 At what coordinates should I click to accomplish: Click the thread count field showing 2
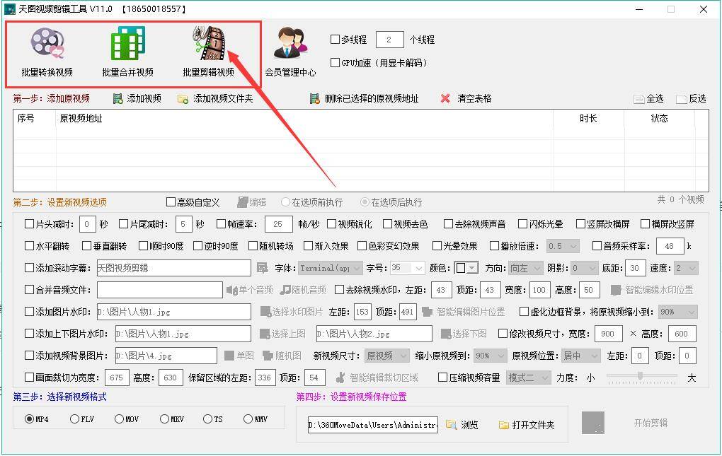click(389, 40)
